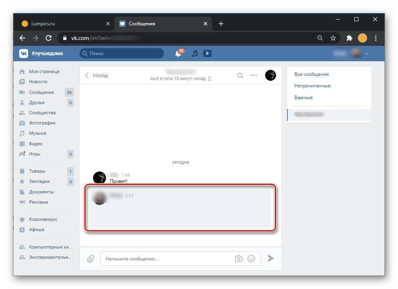Viewport: 398px width, 289px height.
Task: Open Chrome extensions puzzle icon
Action: (349, 38)
